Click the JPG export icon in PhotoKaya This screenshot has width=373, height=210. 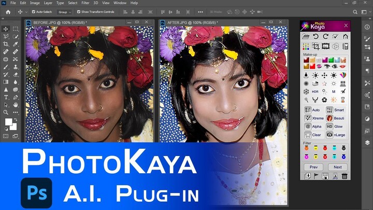(335, 176)
